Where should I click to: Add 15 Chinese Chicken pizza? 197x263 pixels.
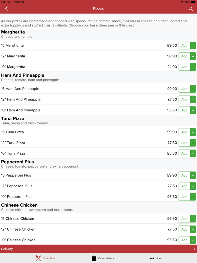[x=187, y=219]
